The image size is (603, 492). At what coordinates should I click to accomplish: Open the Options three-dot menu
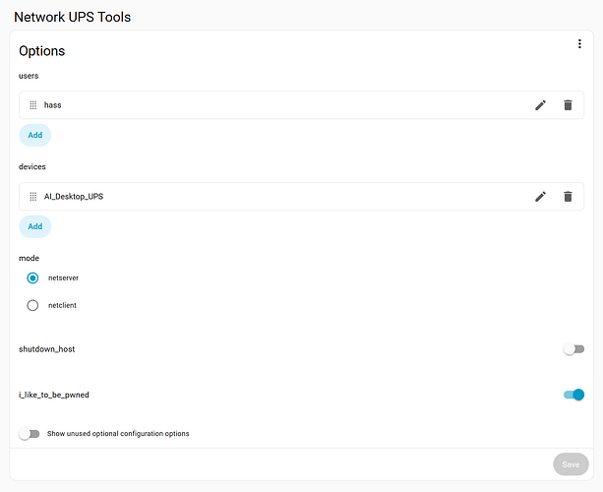pyautogui.click(x=580, y=44)
